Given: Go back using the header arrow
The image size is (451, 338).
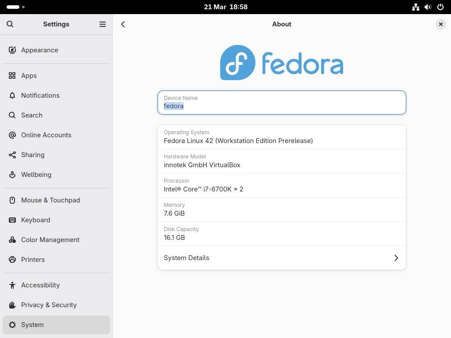Looking at the screenshot, I should point(123,24).
